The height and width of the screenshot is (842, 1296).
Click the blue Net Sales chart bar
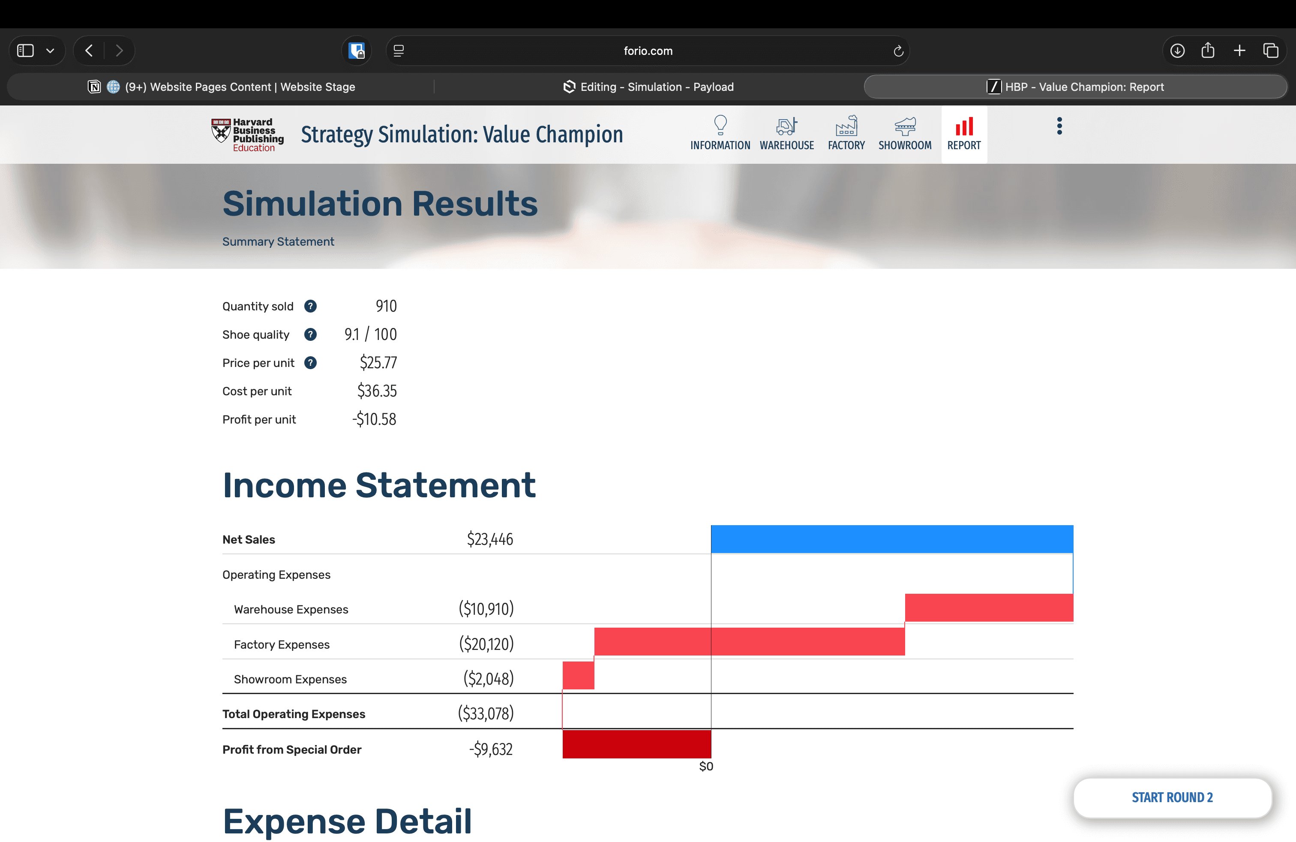tap(891, 539)
